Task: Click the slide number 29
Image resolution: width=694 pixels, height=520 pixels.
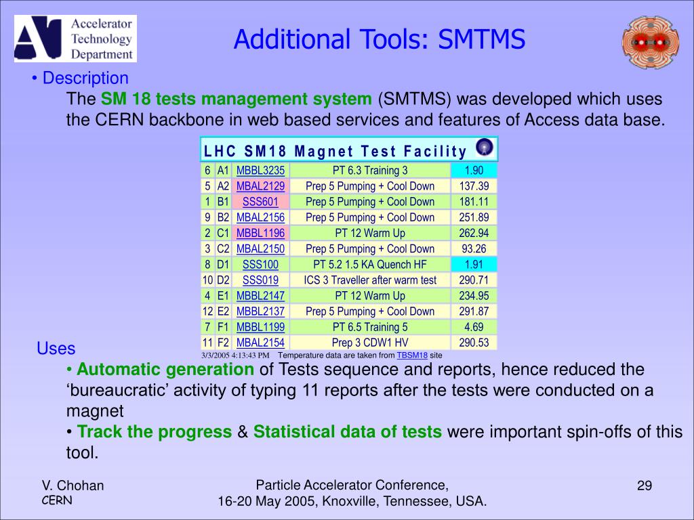Action: click(x=645, y=485)
